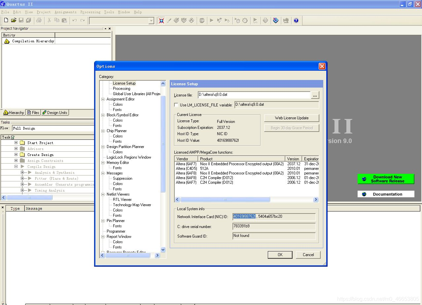Image resolution: width=422 pixels, height=305 pixels.
Task: Click the Stop Processing icon
Action: 202,20
